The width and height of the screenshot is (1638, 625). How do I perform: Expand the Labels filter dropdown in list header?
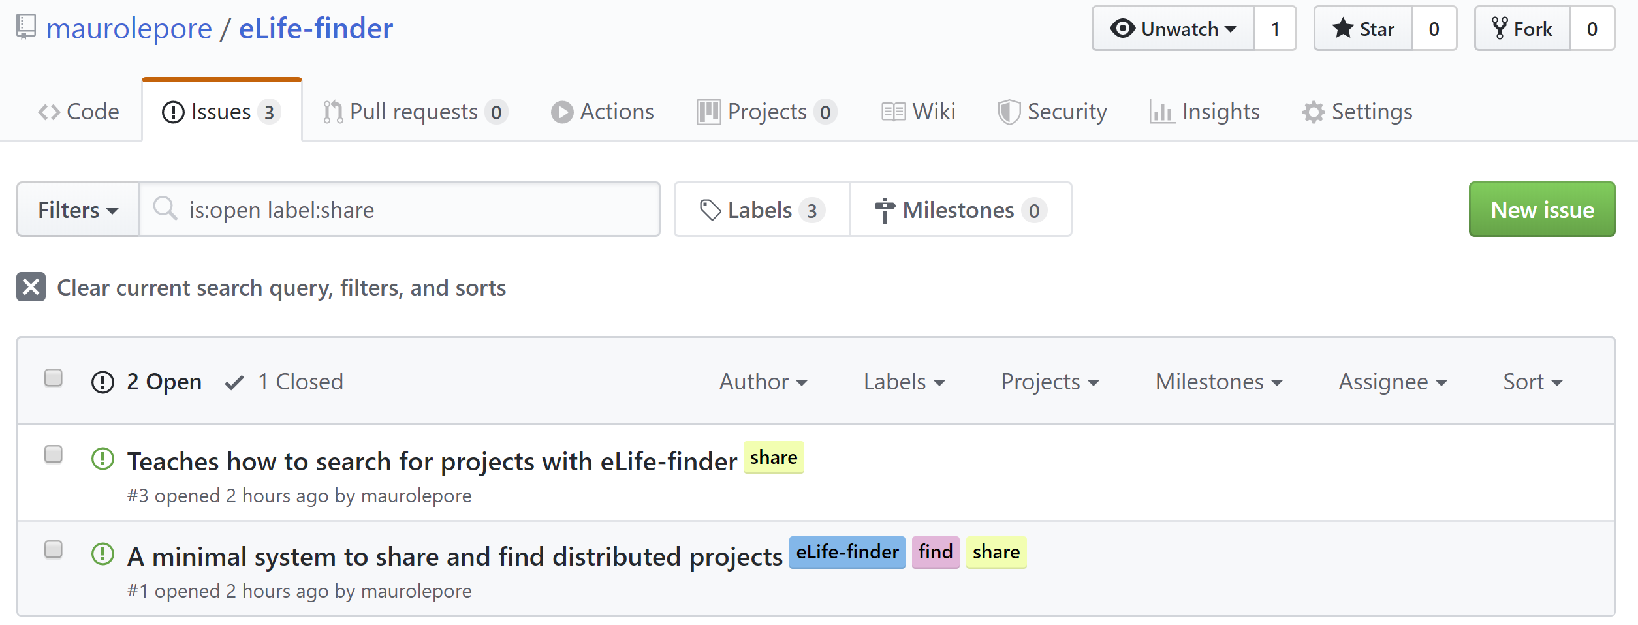tap(904, 382)
